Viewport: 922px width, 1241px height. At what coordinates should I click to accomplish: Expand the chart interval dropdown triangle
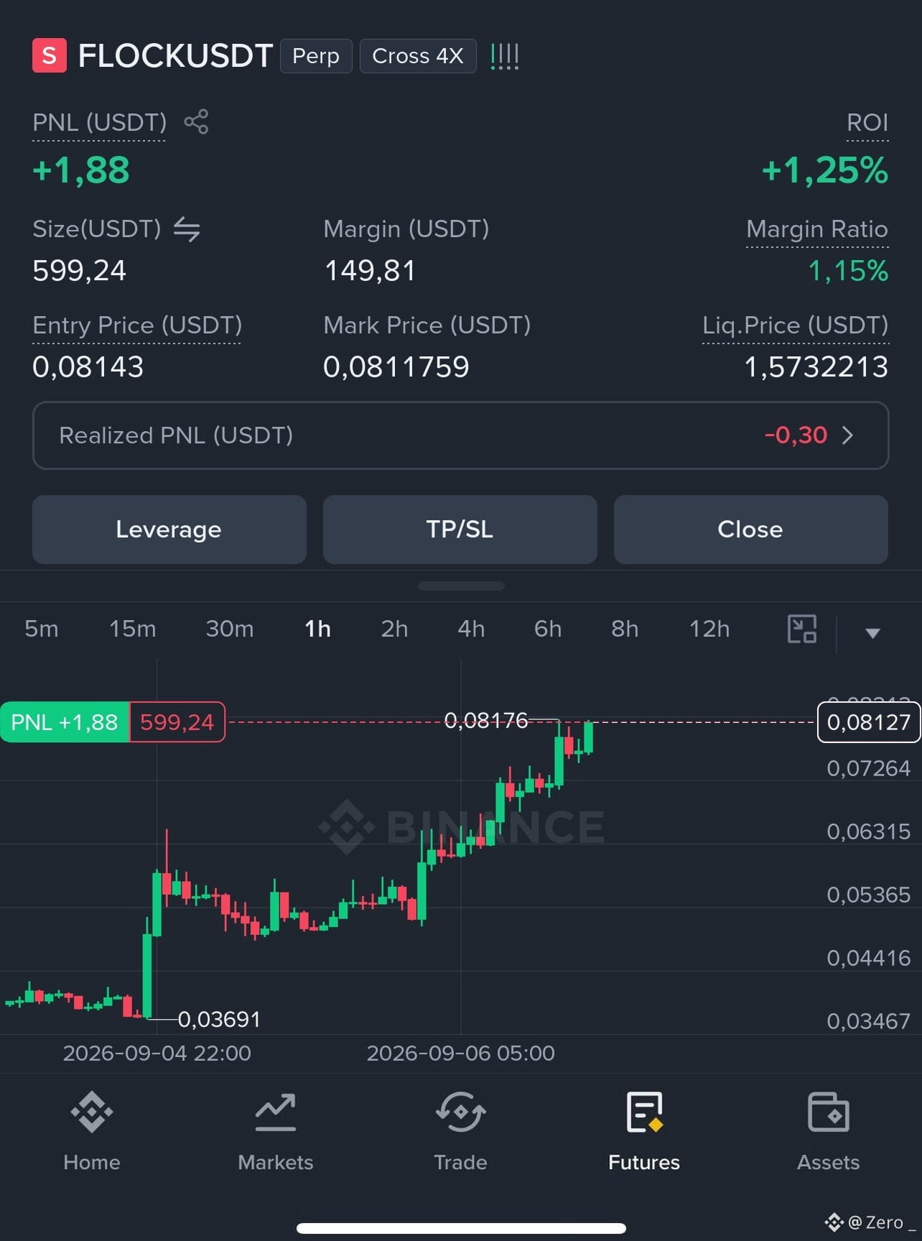pyautogui.click(x=872, y=633)
